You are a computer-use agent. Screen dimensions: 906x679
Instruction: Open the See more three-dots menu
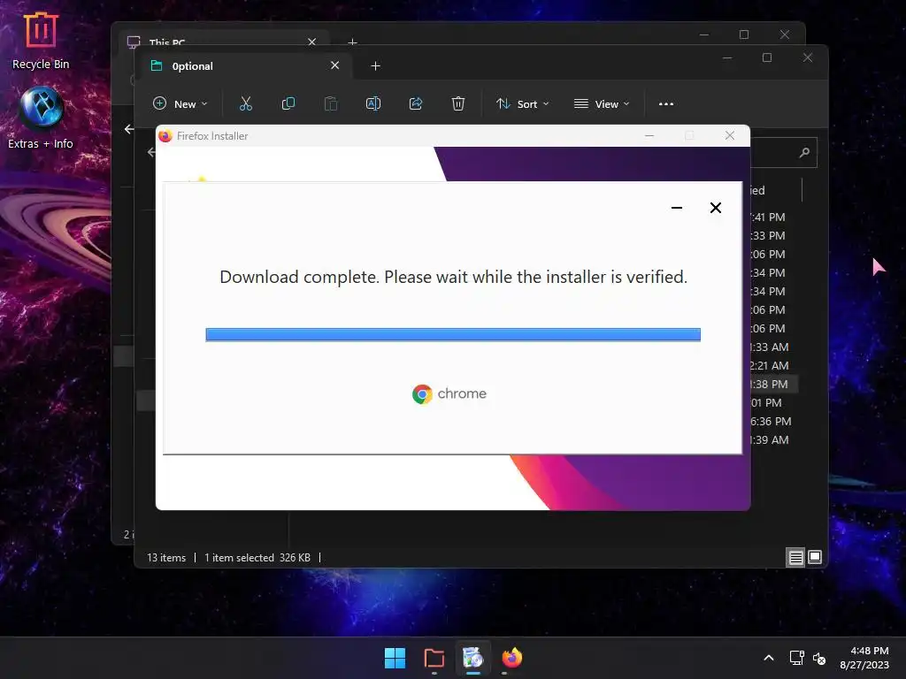pos(665,104)
